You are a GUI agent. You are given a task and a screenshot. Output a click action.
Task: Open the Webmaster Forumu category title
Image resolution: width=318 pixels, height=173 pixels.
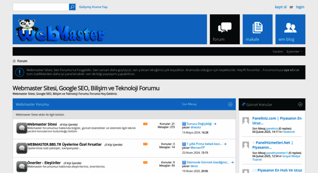tap(32, 104)
